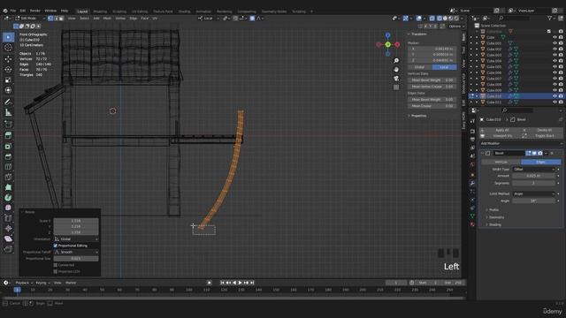Open the Width Type Offset dropdown
Screen dimensions: 566x318
(x=533, y=169)
